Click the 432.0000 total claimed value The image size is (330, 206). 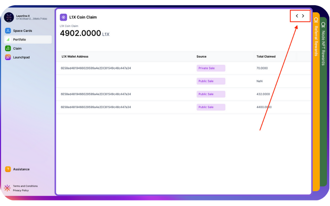pyautogui.click(x=263, y=94)
